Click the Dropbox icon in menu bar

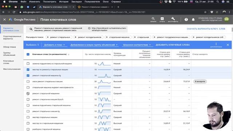[x=166, y=1]
